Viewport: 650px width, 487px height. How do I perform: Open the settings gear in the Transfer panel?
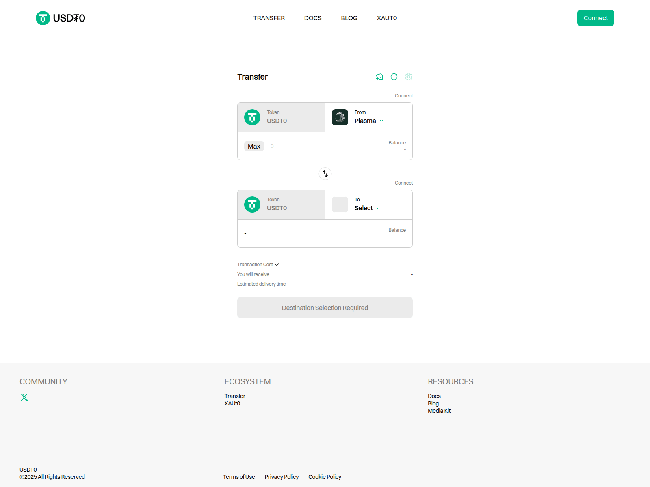[x=409, y=77]
